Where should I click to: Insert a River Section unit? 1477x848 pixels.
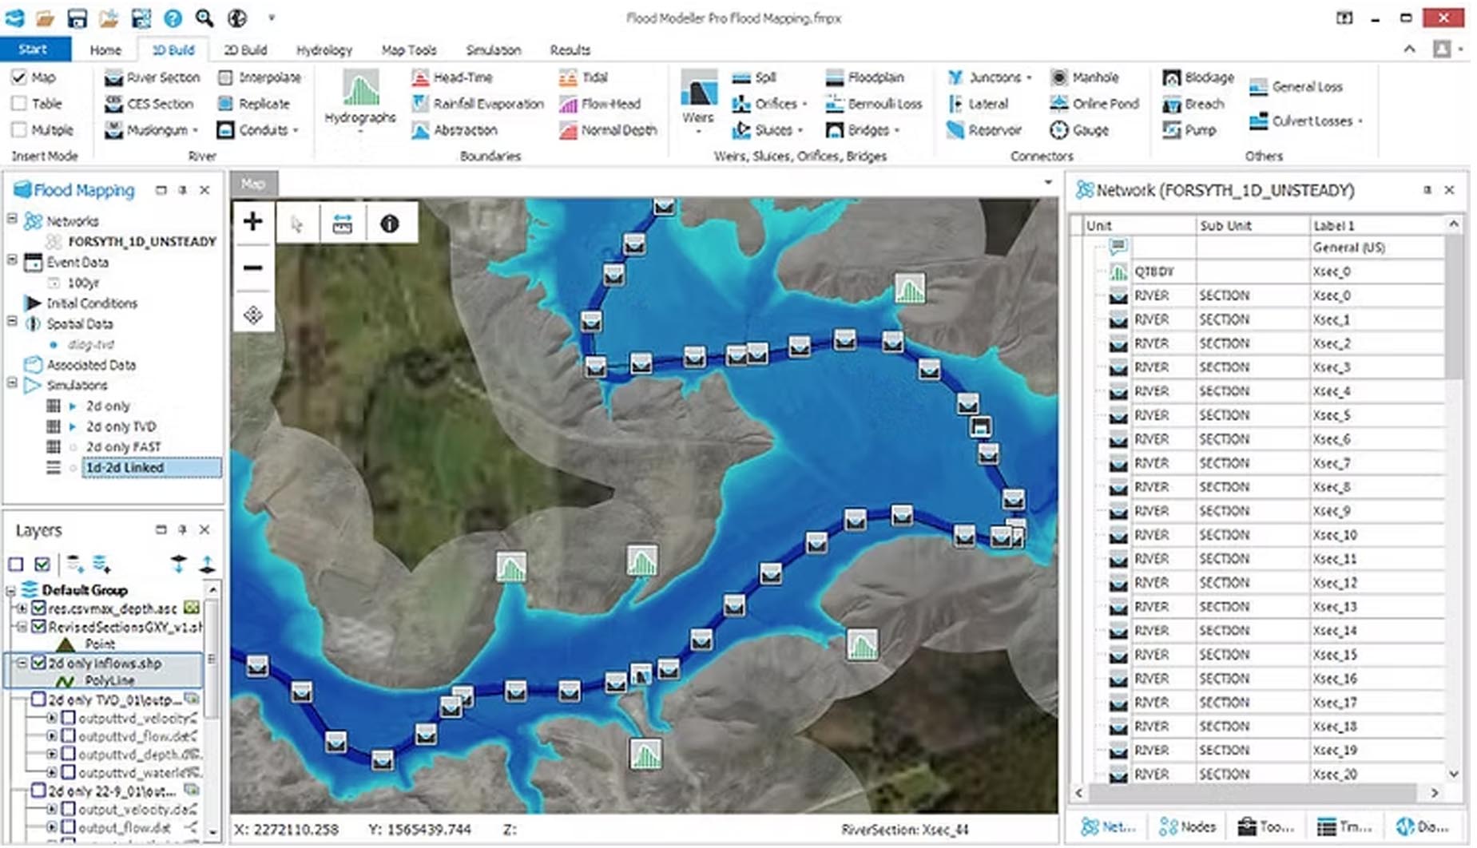click(153, 77)
